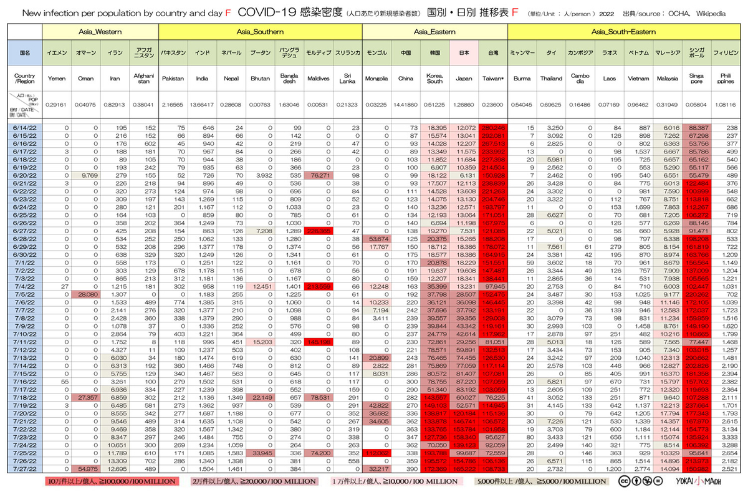Click the Vietnam country header cell
The height and width of the screenshot is (492, 748).
coord(638,79)
